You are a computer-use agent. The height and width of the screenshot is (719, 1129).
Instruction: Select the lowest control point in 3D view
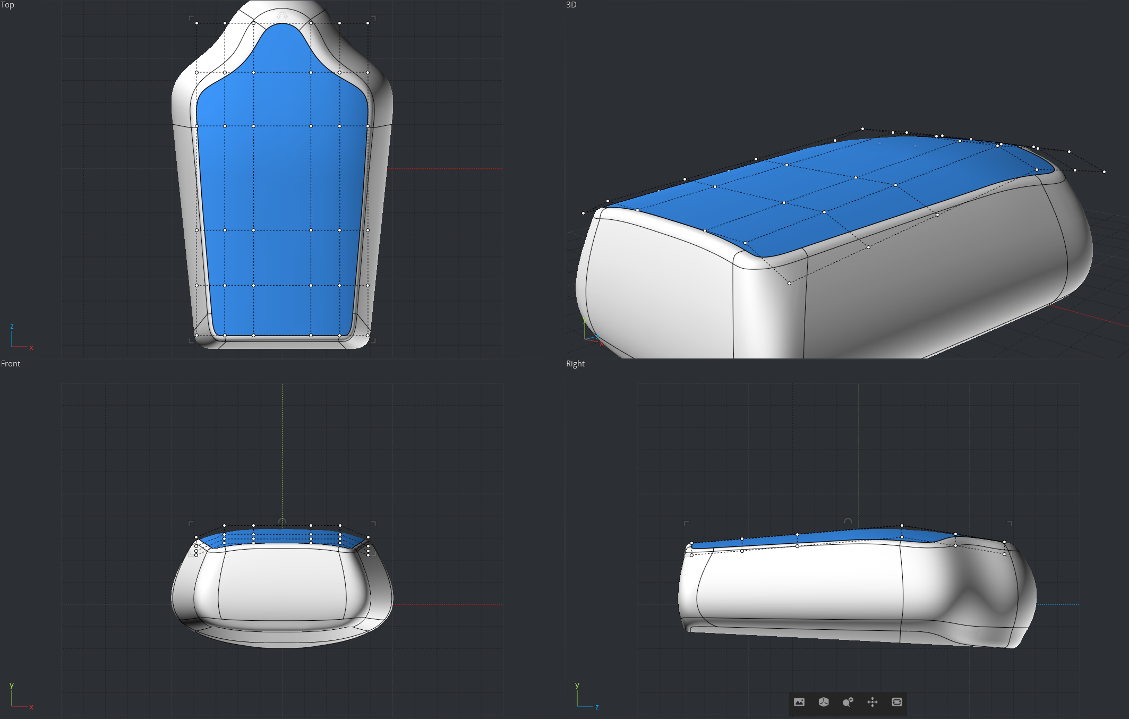pyautogui.click(x=789, y=283)
